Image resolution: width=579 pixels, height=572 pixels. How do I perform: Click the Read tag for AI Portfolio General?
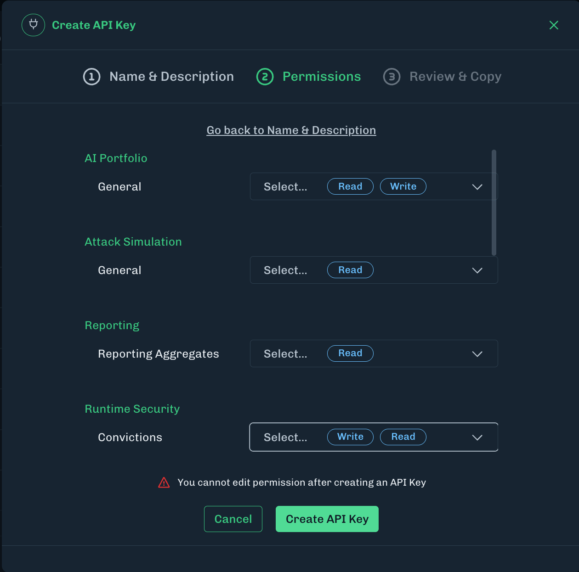(x=350, y=186)
